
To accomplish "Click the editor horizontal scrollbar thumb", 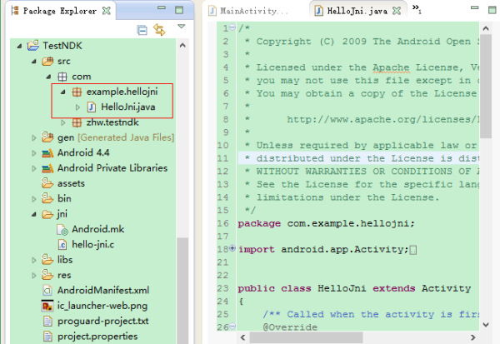I will pyautogui.click(x=306, y=337).
